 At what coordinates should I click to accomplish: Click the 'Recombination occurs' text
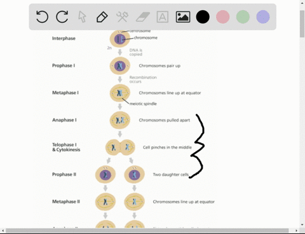click(143, 79)
